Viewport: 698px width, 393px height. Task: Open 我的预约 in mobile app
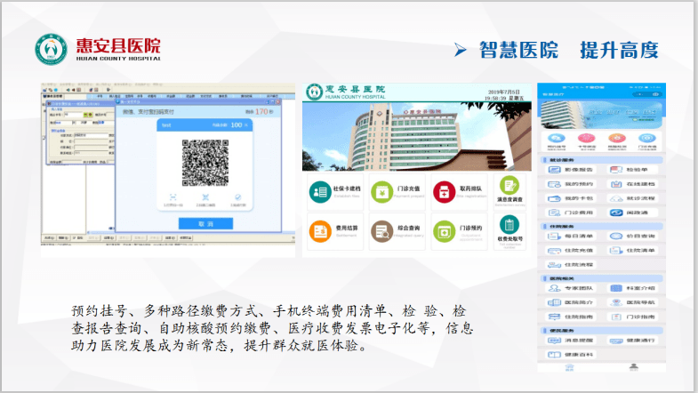pos(571,184)
